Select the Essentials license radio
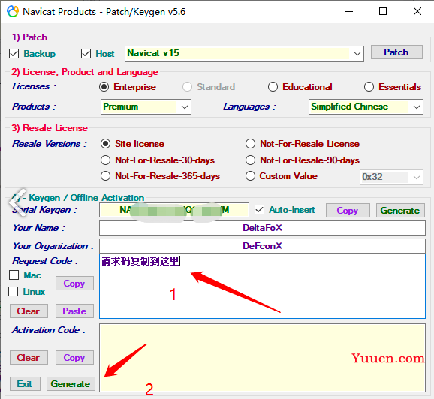Screen dimensions: 434x399 coord(369,87)
